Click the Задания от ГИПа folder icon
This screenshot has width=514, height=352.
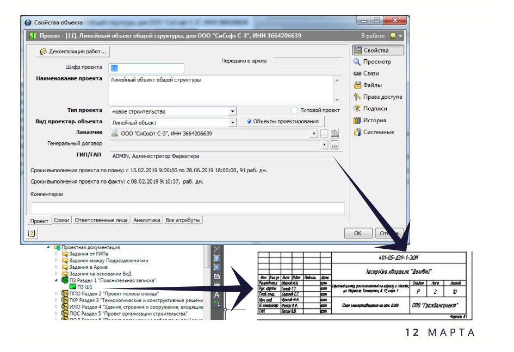(65, 254)
